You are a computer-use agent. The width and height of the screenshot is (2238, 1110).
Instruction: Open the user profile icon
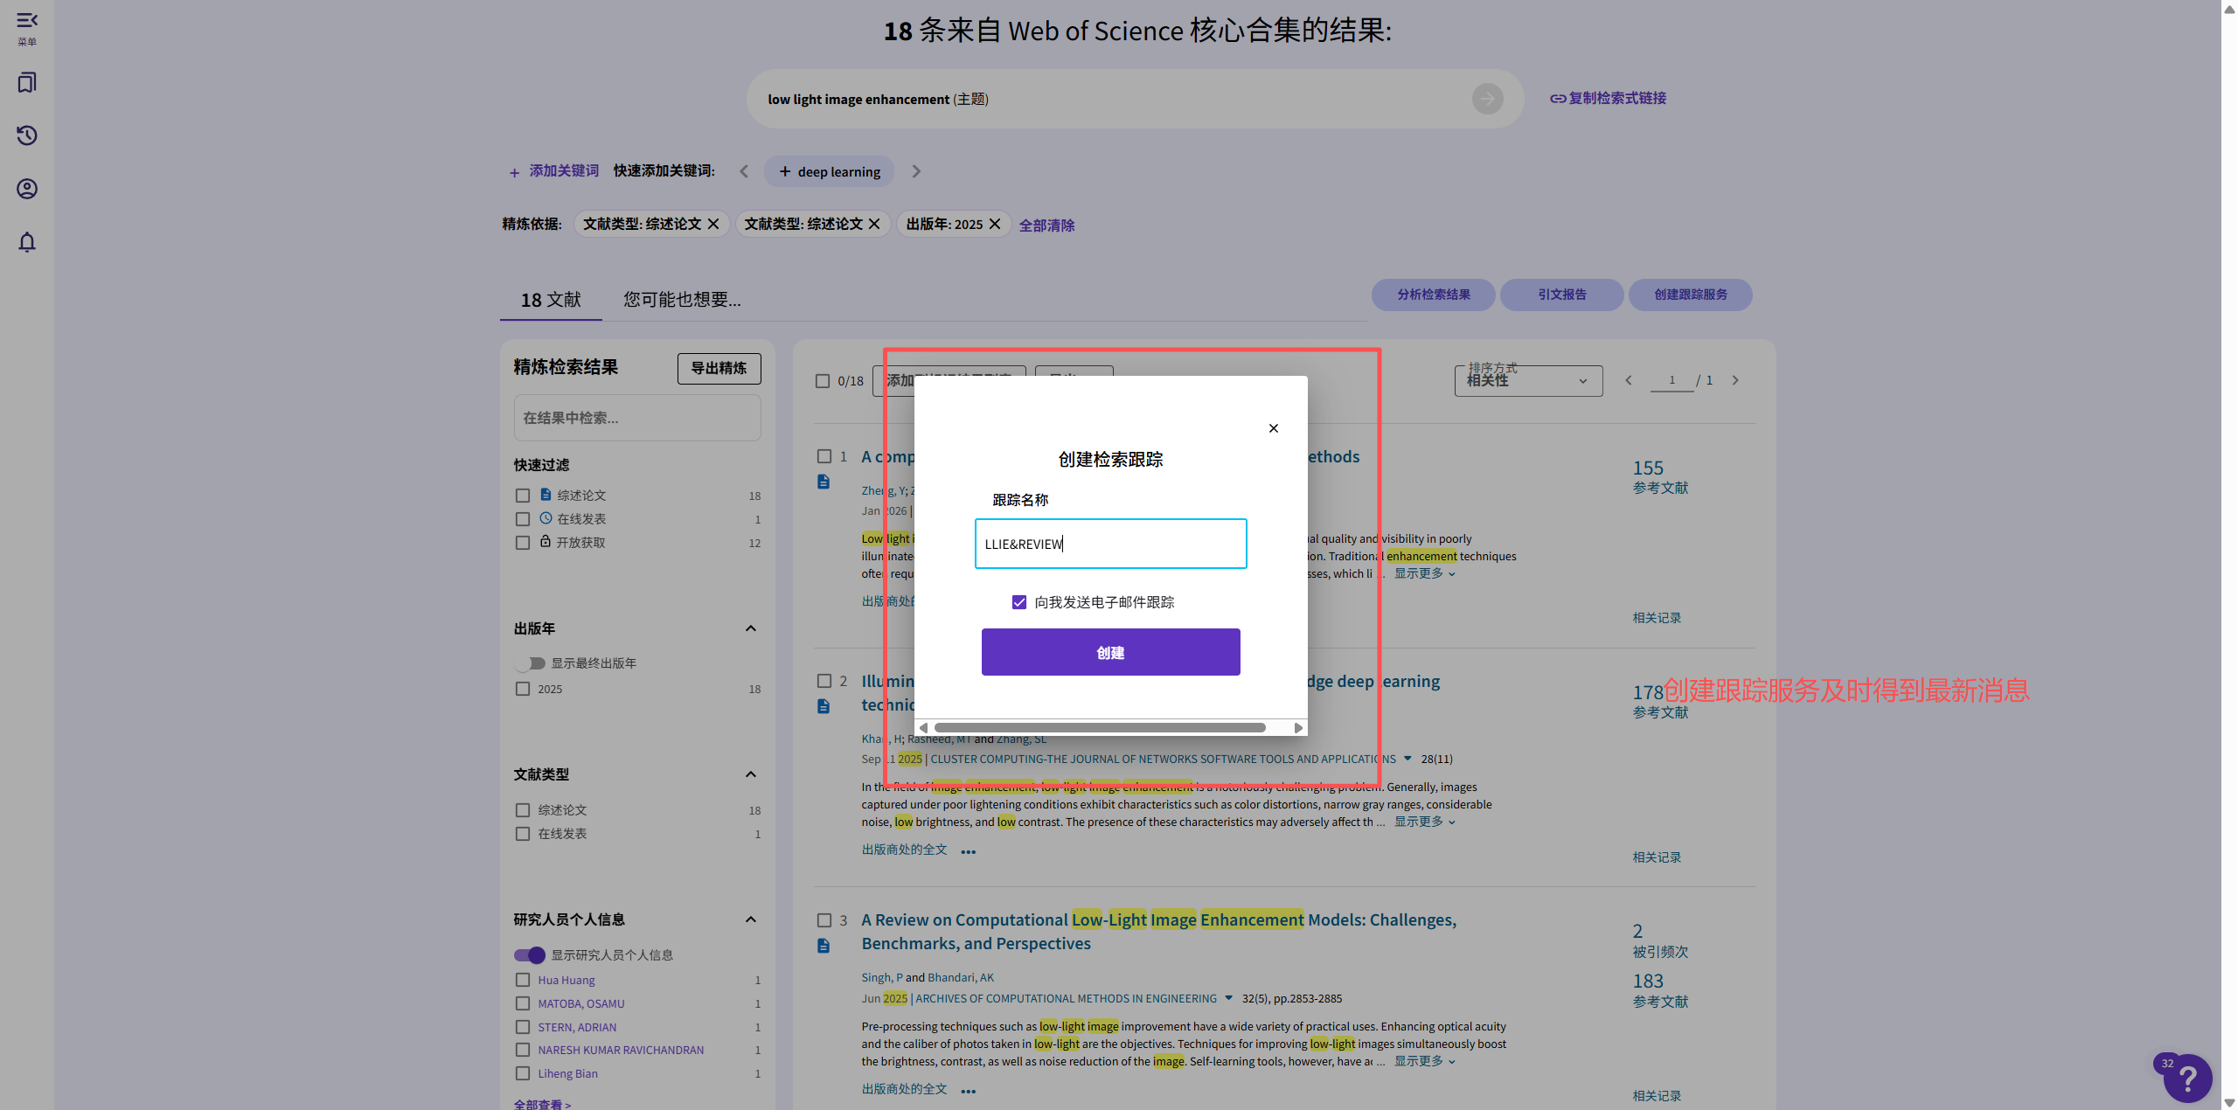tap(27, 189)
